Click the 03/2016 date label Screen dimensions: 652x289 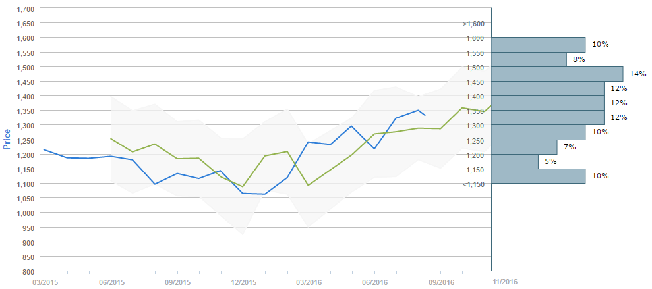click(x=309, y=282)
